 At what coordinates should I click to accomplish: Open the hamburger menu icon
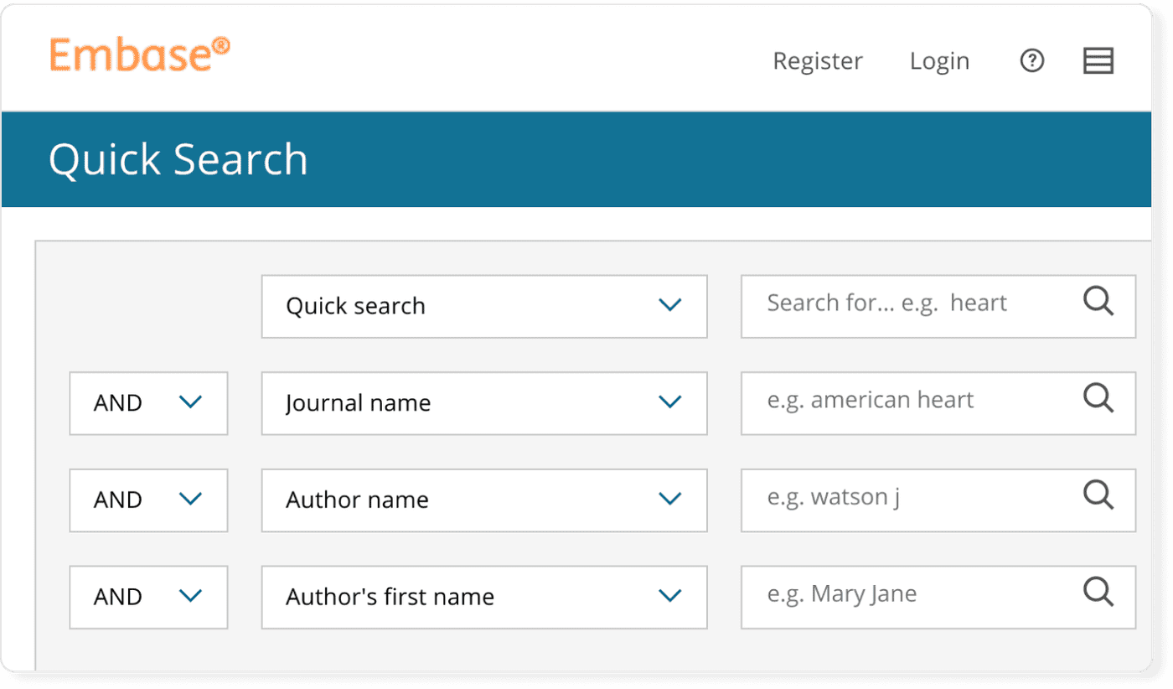(1098, 60)
